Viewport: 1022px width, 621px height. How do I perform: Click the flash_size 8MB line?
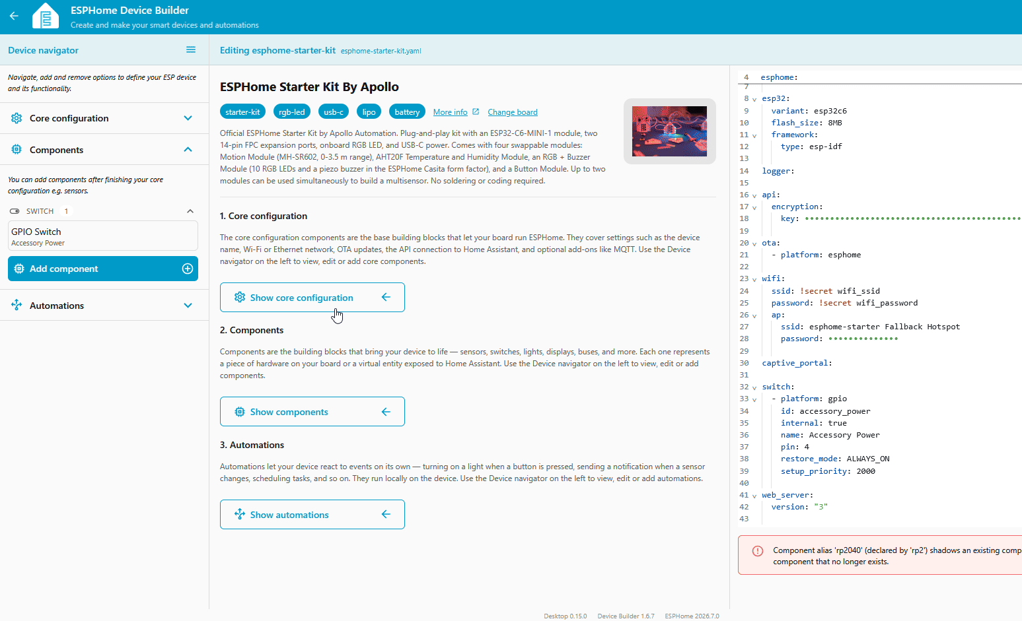807,123
